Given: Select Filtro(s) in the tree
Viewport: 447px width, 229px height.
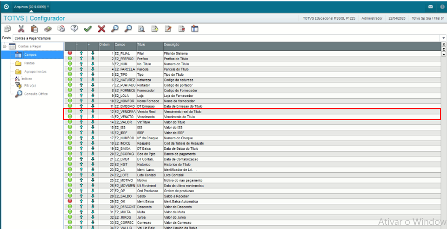Looking at the screenshot, I should pyautogui.click(x=30, y=86).
